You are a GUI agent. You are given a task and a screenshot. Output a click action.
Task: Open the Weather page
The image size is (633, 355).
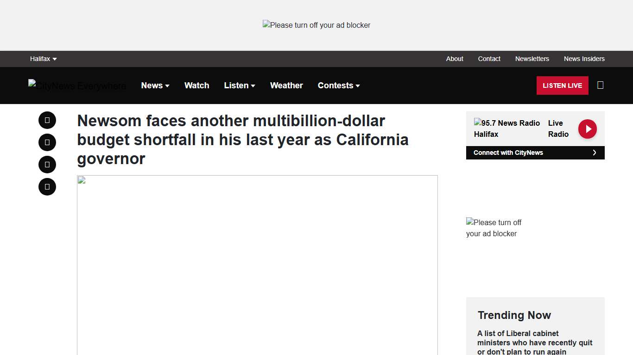click(x=286, y=86)
